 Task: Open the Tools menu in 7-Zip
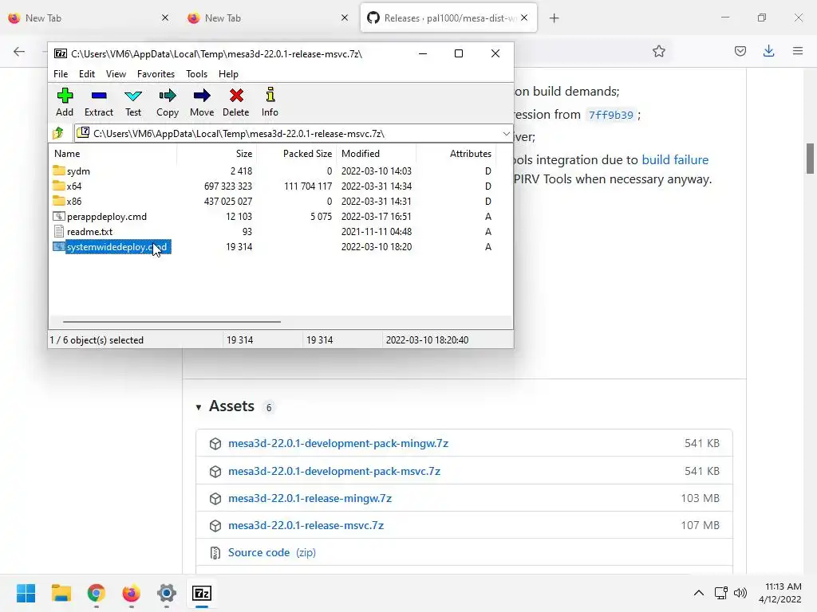point(196,74)
